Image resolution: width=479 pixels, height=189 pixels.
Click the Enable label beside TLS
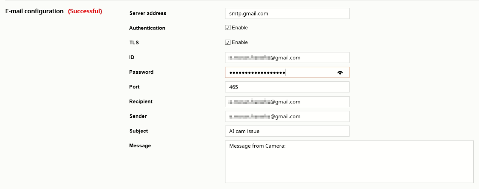[239, 42]
